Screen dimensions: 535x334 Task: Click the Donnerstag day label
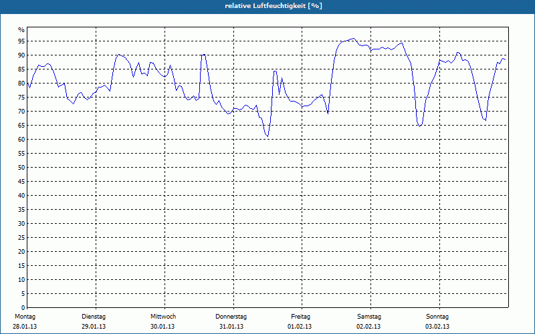[231, 317]
